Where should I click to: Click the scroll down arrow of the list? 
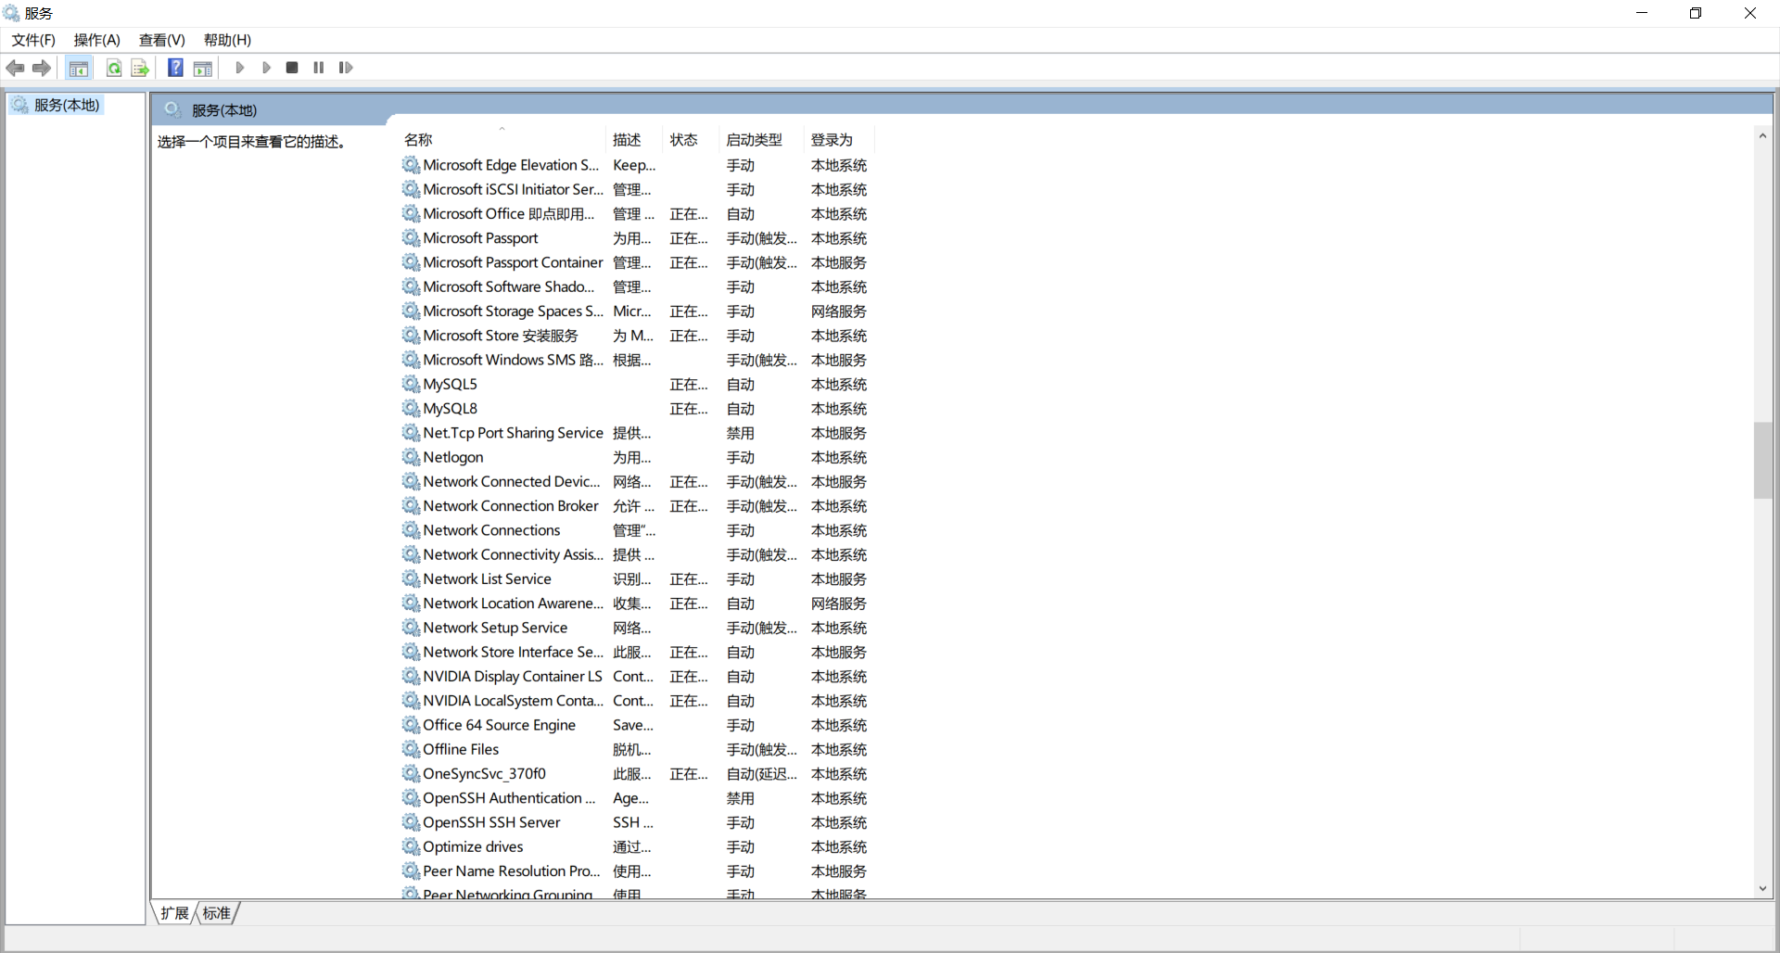(1762, 889)
